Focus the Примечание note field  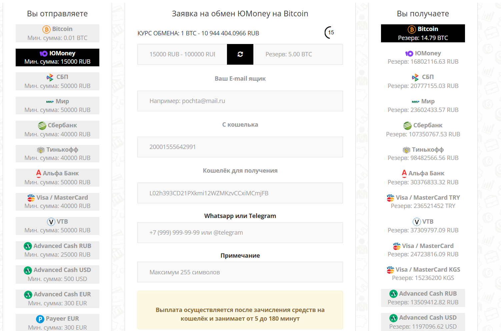(x=240, y=272)
